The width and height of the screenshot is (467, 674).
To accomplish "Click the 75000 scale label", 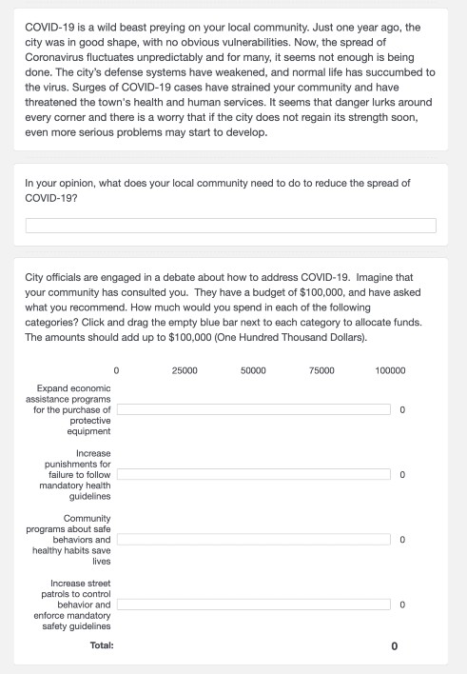I will point(321,370).
